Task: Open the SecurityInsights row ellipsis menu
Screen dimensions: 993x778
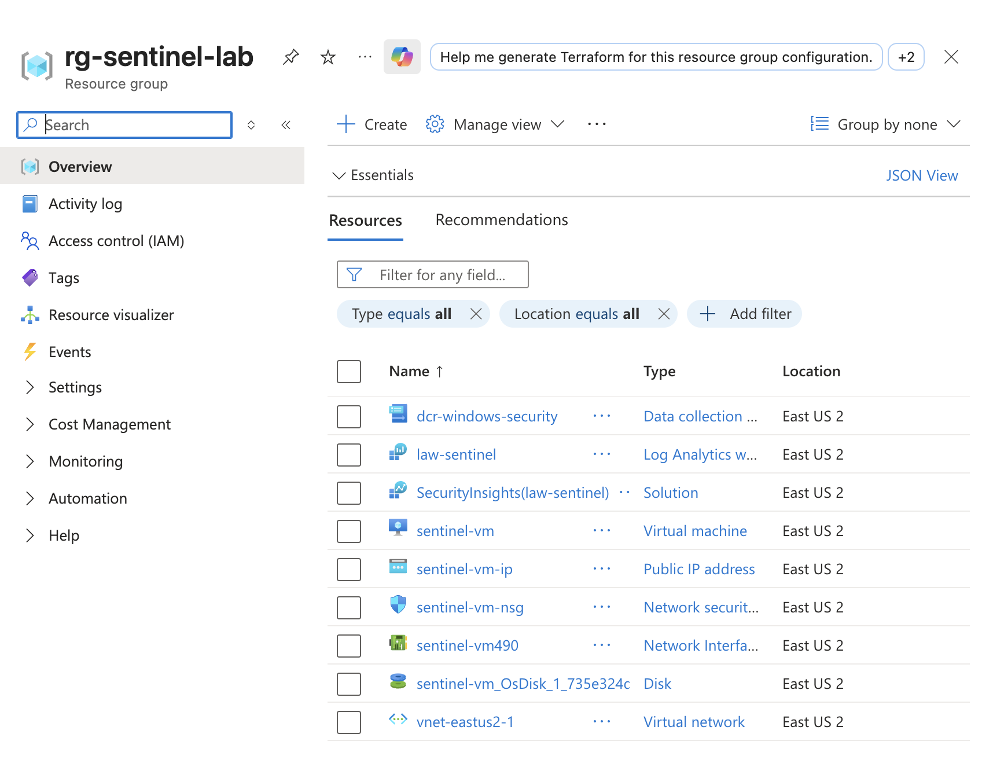Action: (624, 493)
